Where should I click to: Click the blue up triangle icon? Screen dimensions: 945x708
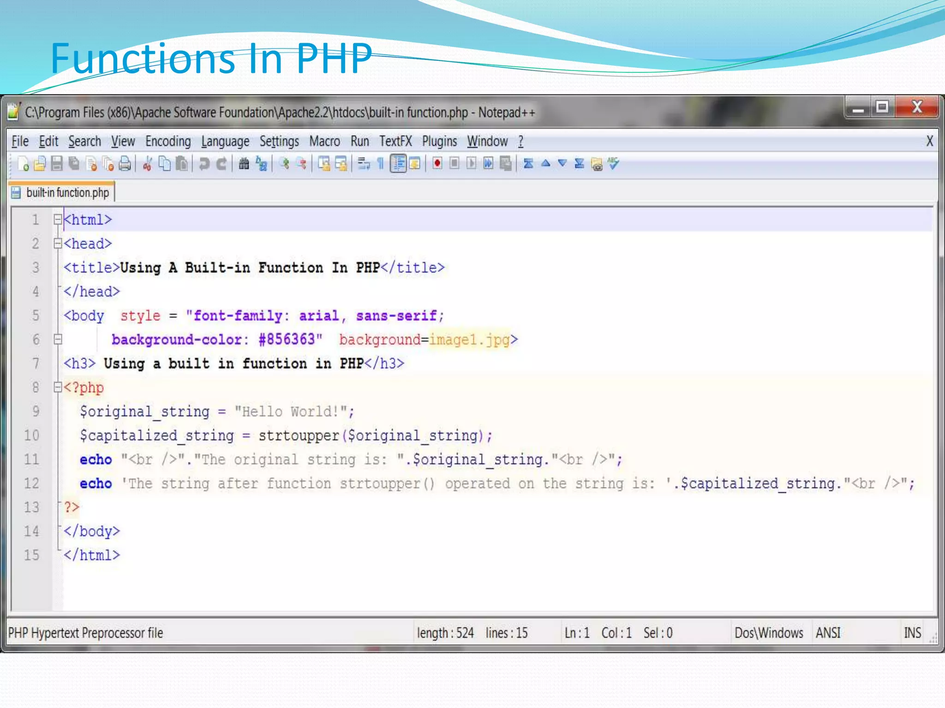tap(545, 163)
